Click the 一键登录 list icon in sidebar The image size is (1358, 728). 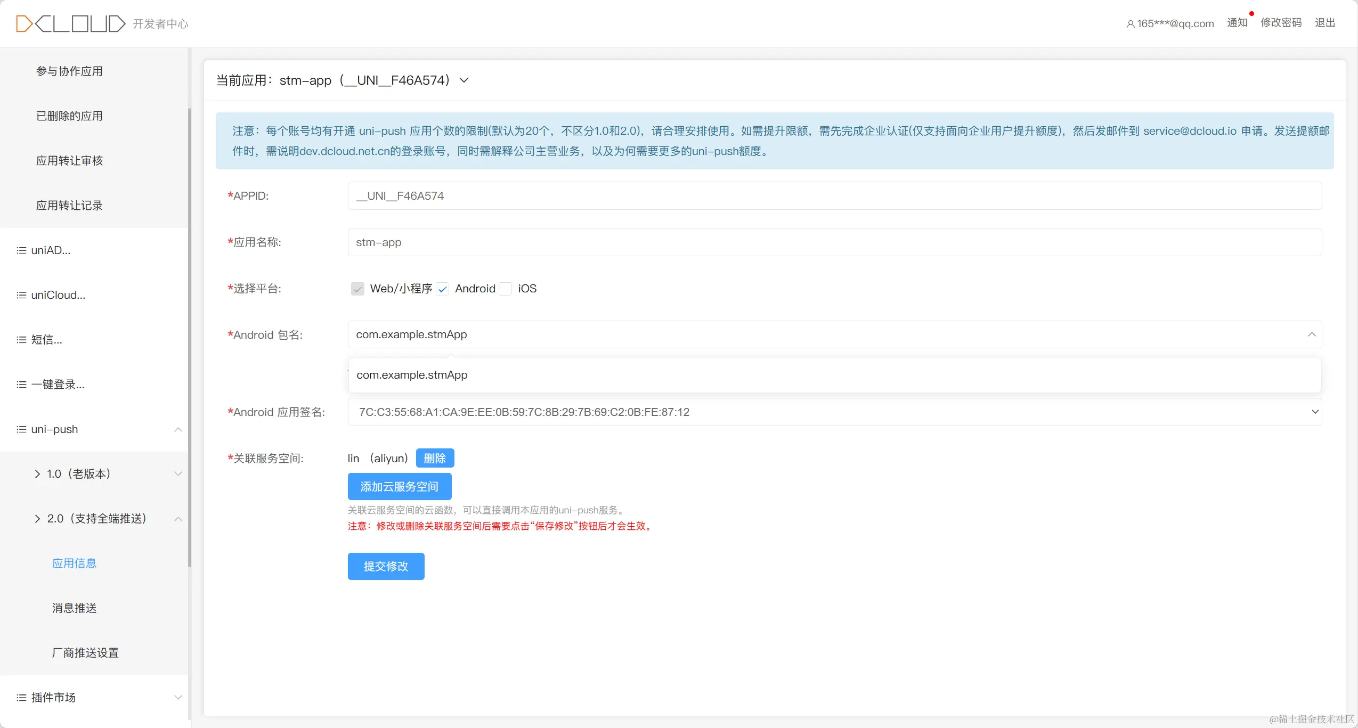pos(21,385)
